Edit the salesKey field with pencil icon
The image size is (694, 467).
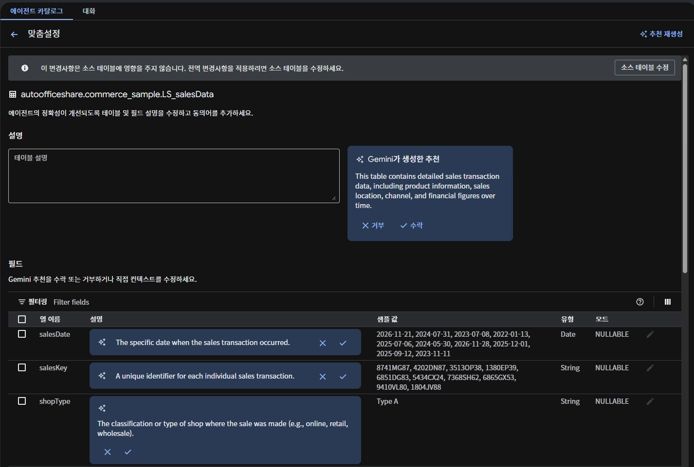[x=650, y=368]
